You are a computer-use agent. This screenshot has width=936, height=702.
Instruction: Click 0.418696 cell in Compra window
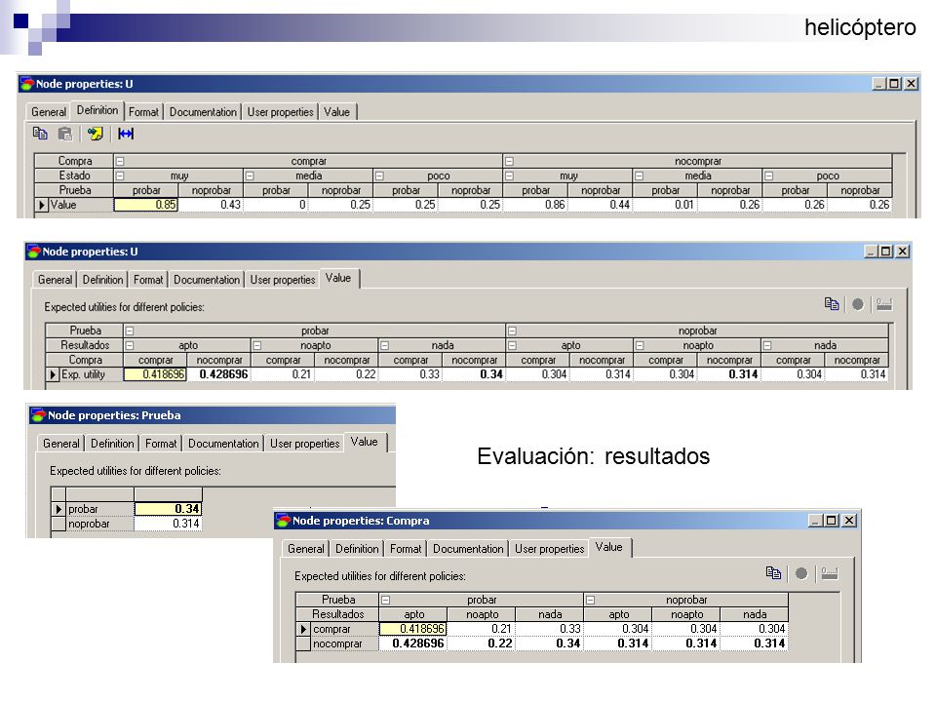click(413, 629)
